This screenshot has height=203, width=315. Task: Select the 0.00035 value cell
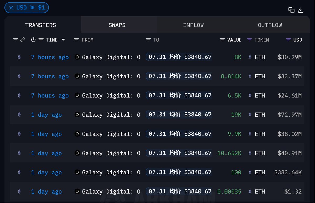(229, 191)
